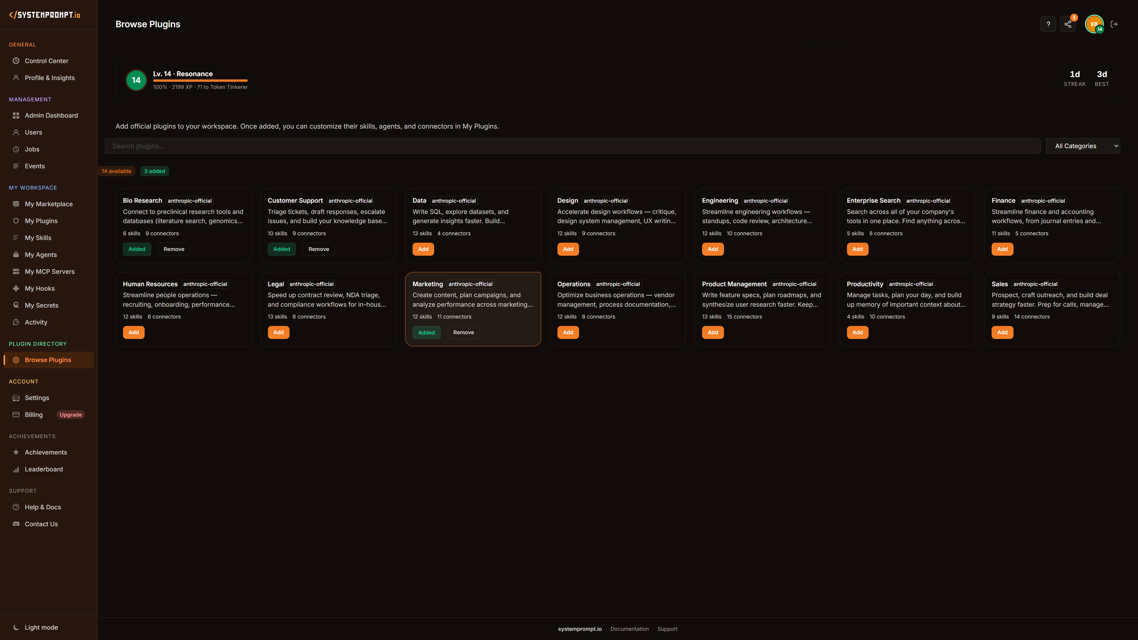Open the All Categories dropdown
Image resolution: width=1138 pixels, height=640 pixels.
click(x=1083, y=146)
